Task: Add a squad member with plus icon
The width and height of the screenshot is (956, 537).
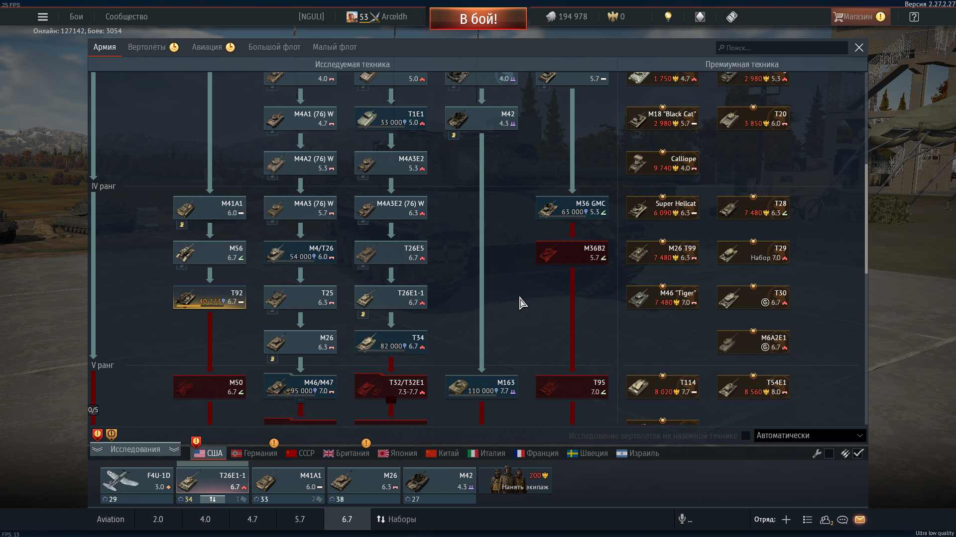Action: tap(786, 520)
